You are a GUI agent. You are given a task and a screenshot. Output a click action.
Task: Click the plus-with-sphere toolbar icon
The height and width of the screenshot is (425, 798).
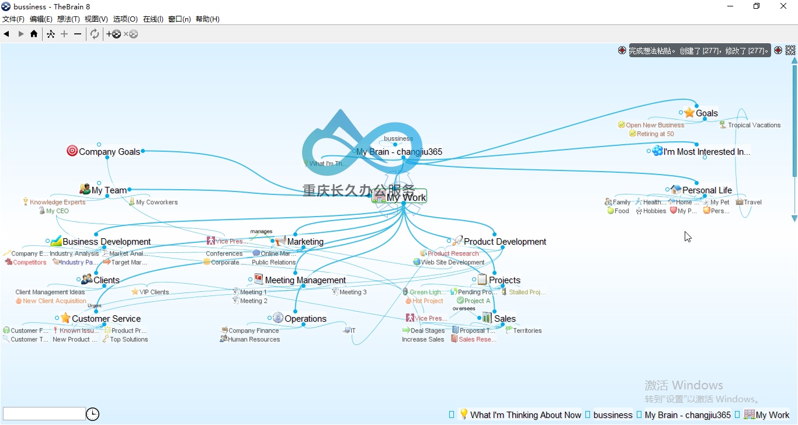point(114,34)
